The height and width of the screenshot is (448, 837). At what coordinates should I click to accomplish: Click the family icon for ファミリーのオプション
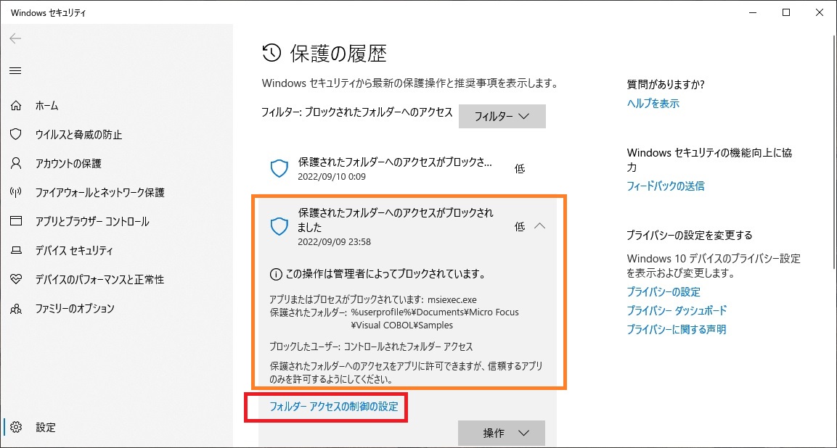[16, 308]
